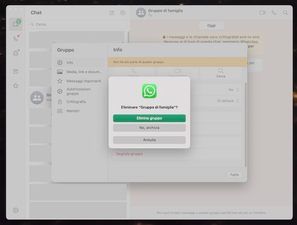297x225 pixels.
Task: Click the Cerca button in Info panel
Action: (x=221, y=73)
